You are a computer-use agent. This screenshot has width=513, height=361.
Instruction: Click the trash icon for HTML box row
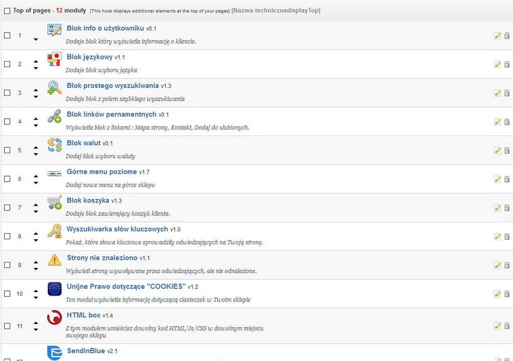[x=506, y=326]
